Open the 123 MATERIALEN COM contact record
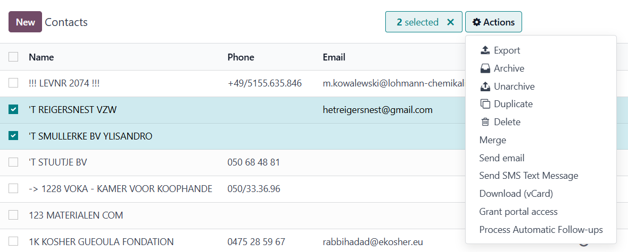The height and width of the screenshot is (252, 628). [x=76, y=215]
